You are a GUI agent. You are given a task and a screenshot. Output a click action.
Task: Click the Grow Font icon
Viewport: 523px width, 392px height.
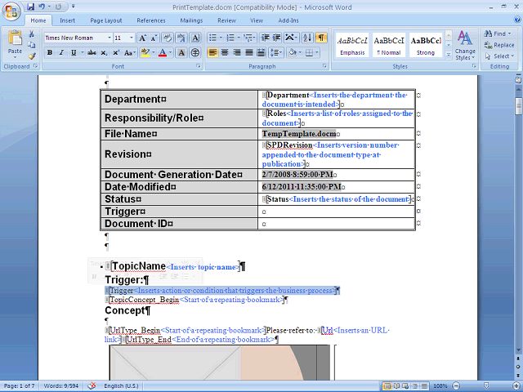(x=142, y=38)
